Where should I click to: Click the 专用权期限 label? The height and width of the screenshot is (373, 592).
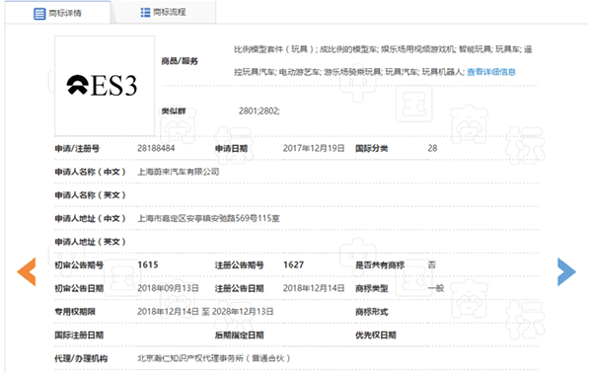[75, 312]
